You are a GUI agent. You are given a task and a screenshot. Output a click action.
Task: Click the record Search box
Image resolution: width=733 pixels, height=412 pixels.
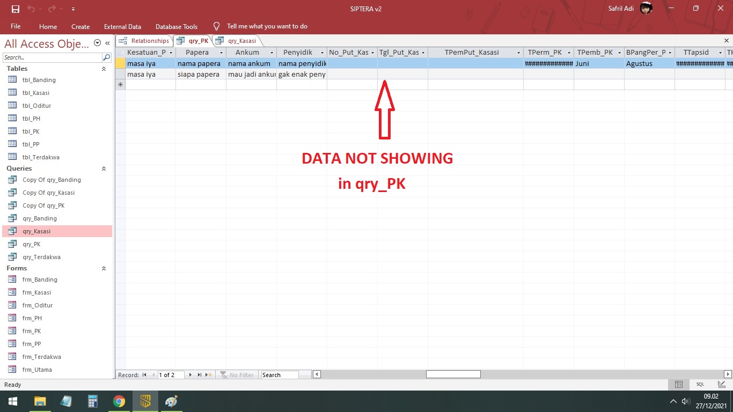(279, 375)
